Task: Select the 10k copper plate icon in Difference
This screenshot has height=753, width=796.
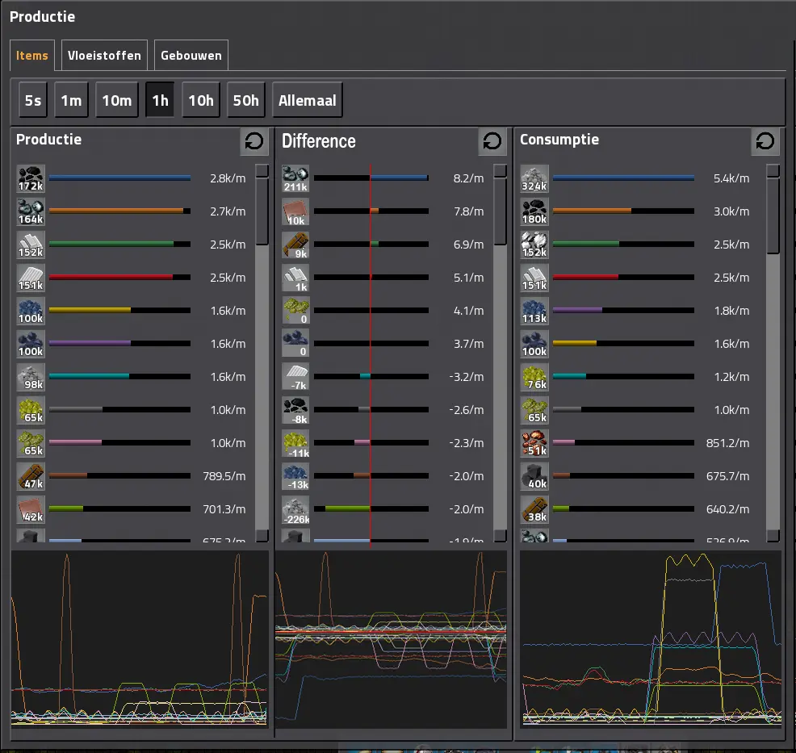Action: click(295, 211)
